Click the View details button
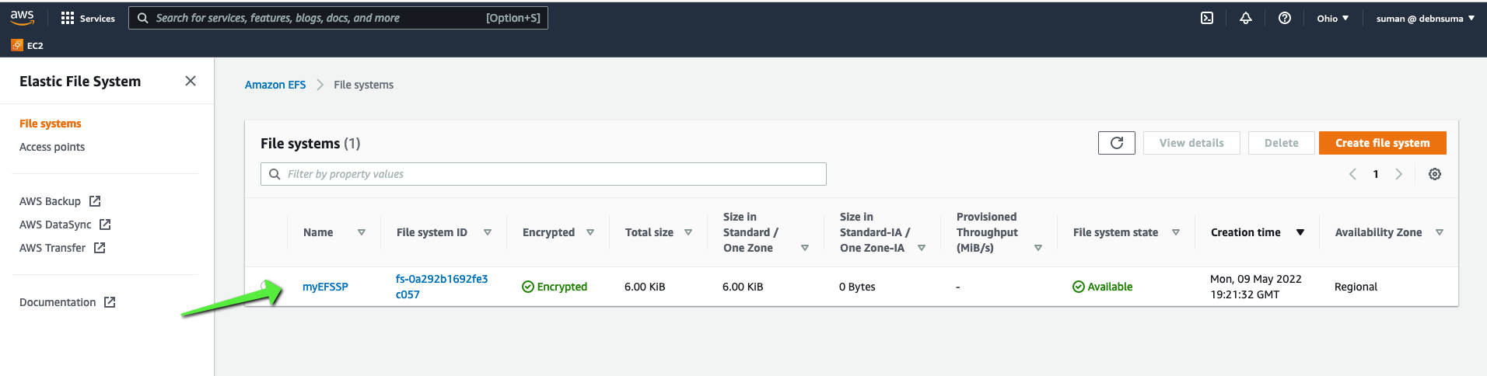Viewport: 1487px width, 376px height. [x=1191, y=143]
